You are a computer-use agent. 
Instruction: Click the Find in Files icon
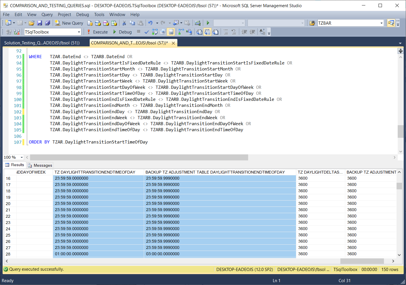coord(312,23)
